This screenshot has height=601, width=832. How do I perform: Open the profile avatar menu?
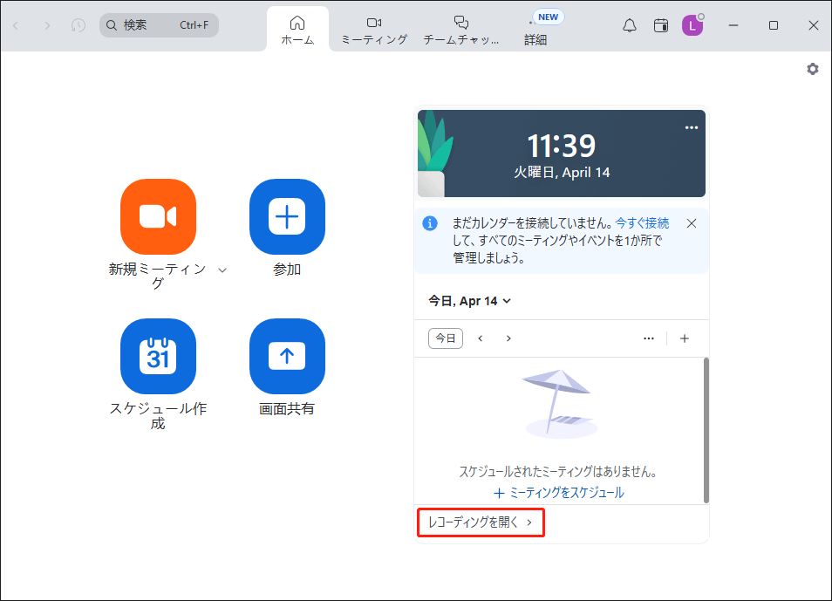pos(692,25)
